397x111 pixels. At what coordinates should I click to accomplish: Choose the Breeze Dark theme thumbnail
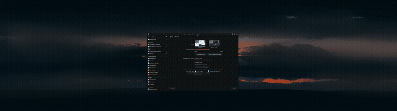(214, 43)
